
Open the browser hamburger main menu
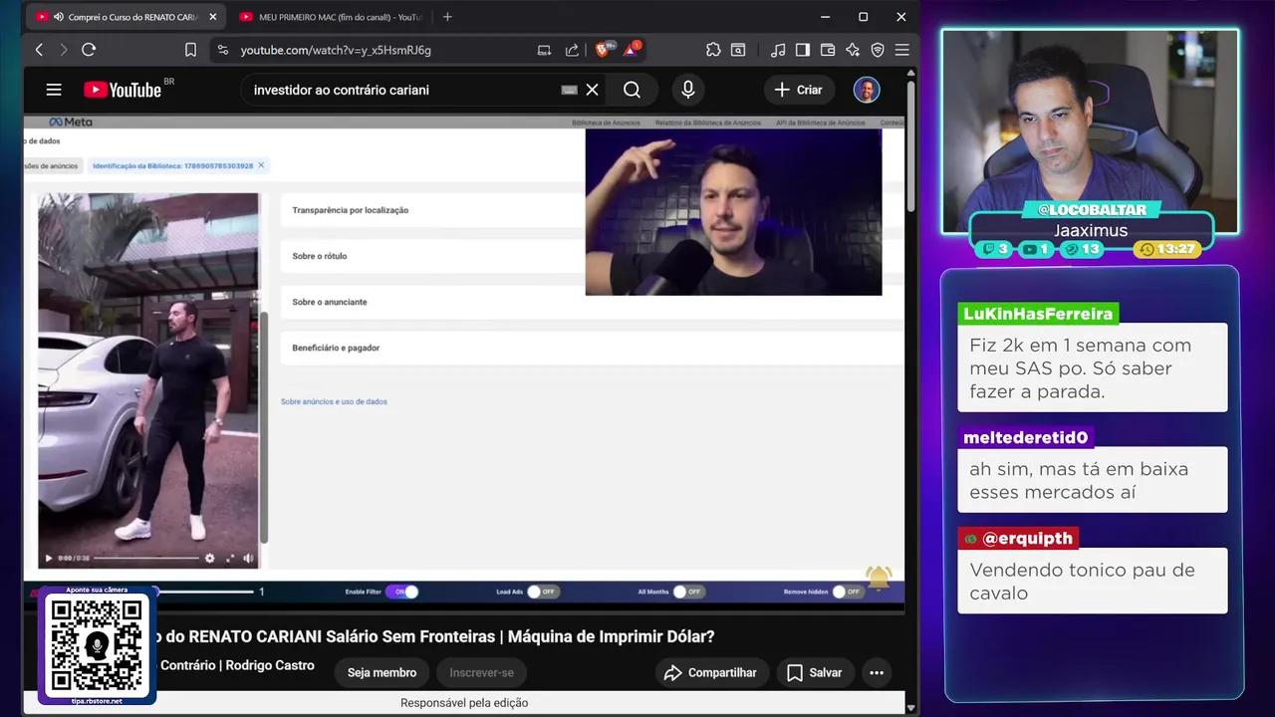(902, 50)
